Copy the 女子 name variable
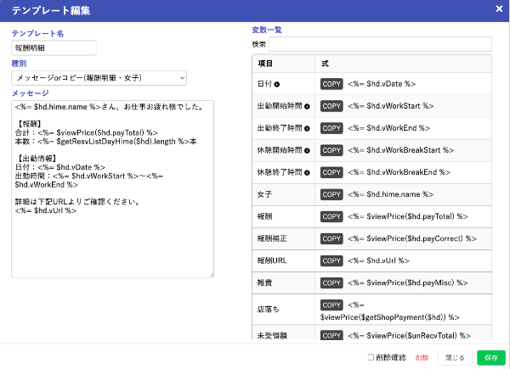 click(x=331, y=194)
